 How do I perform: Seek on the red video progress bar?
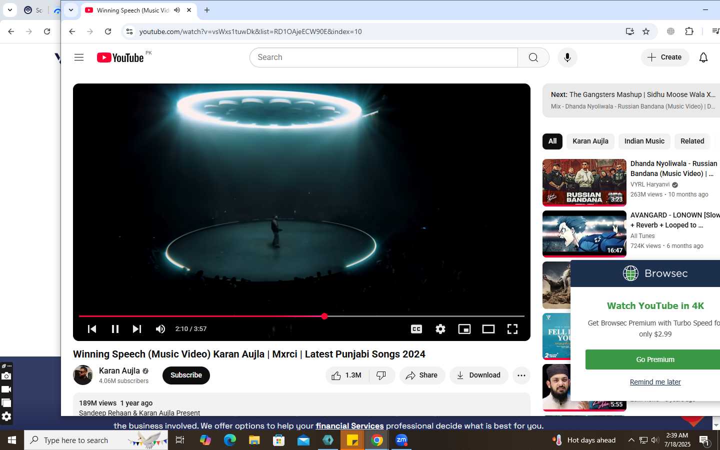[x=301, y=316]
